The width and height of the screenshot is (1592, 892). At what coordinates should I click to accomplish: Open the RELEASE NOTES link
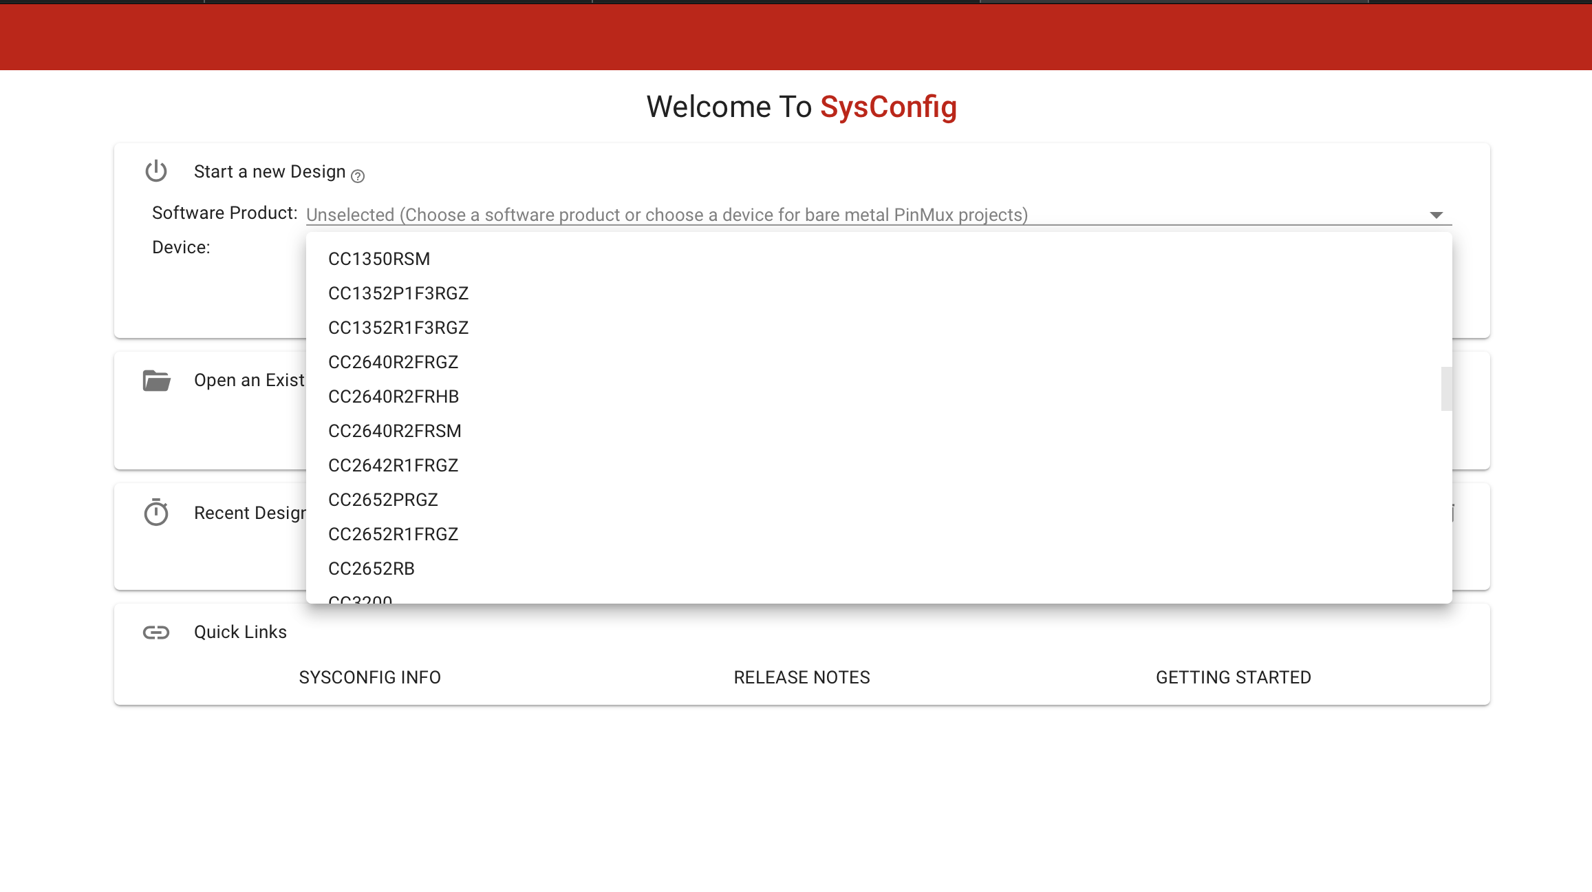(802, 677)
